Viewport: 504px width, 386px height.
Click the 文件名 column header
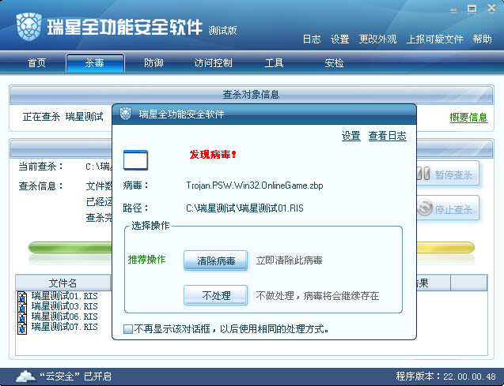coord(63,283)
